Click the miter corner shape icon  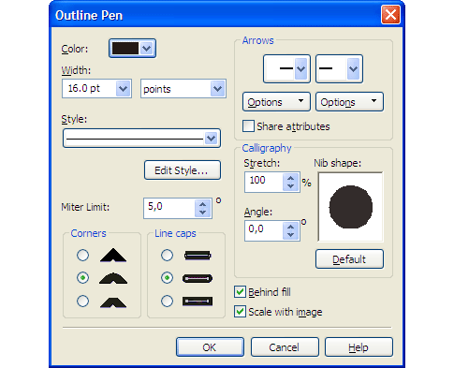click(x=113, y=255)
